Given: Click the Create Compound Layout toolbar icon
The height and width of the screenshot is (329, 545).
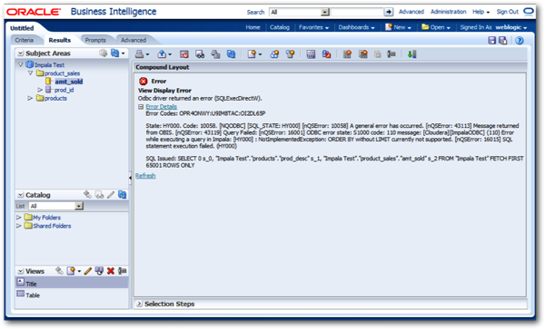Looking at the screenshot, I should pos(347,54).
